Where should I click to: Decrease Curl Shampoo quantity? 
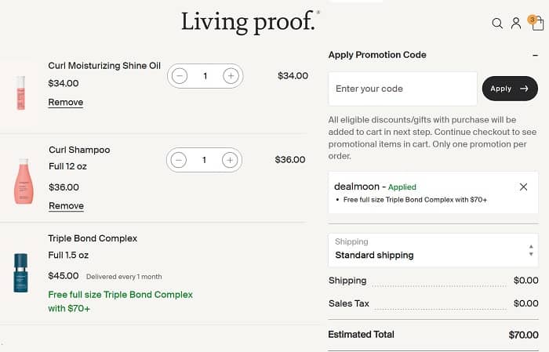point(179,160)
